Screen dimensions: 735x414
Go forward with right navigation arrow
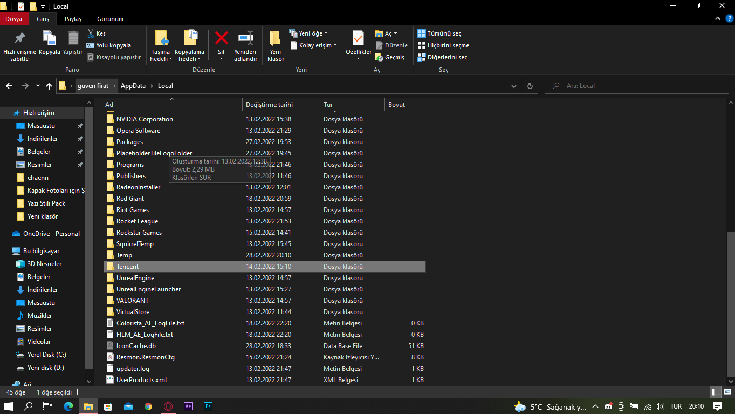click(25, 86)
